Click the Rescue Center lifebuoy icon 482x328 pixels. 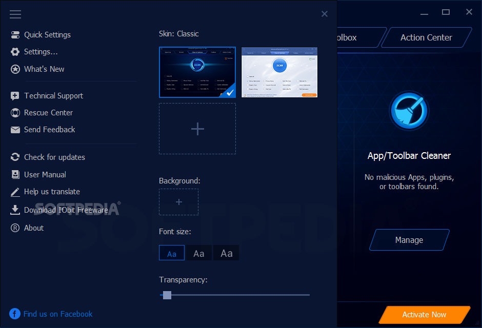pyautogui.click(x=15, y=113)
